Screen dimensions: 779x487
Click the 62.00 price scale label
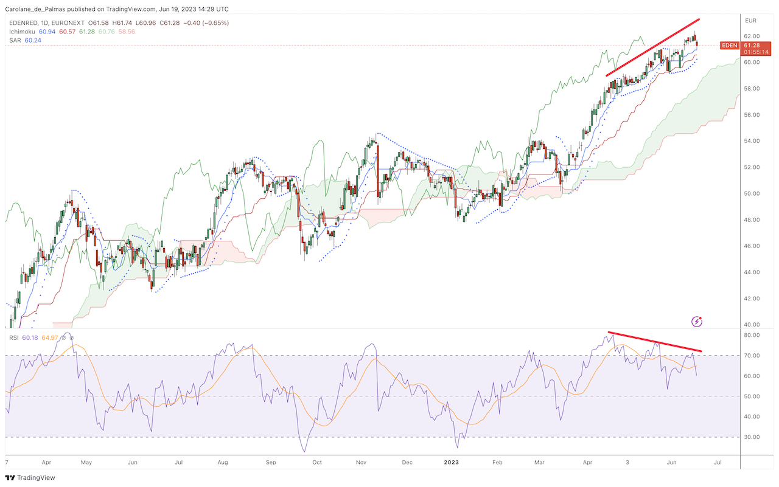click(752, 36)
